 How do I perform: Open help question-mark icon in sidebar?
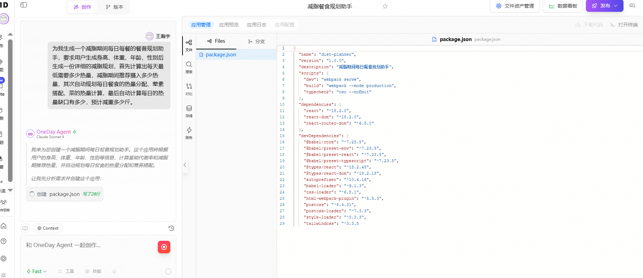[x=3, y=241]
